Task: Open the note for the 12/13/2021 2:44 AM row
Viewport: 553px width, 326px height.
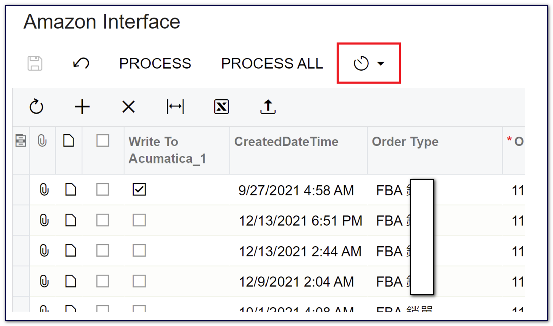Action: (71, 251)
